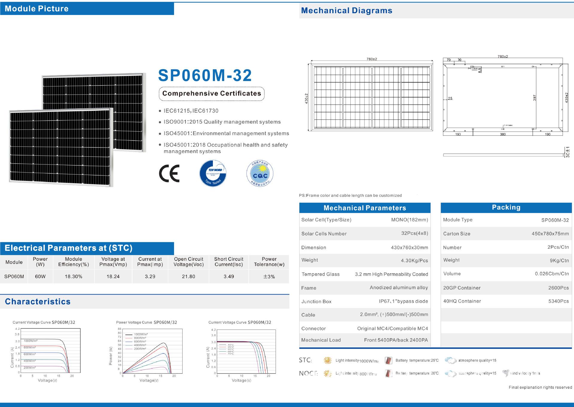This screenshot has width=574, height=407.
Task: Click the solar panel product photo
Action: (78, 130)
